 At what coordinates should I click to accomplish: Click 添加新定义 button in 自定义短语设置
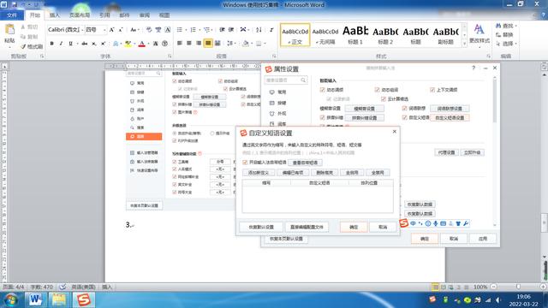259,173
